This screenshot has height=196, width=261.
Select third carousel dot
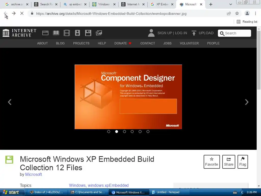[124, 132]
